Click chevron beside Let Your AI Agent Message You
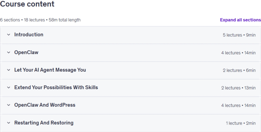Screen dimensions: 261x132 click(8, 70)
